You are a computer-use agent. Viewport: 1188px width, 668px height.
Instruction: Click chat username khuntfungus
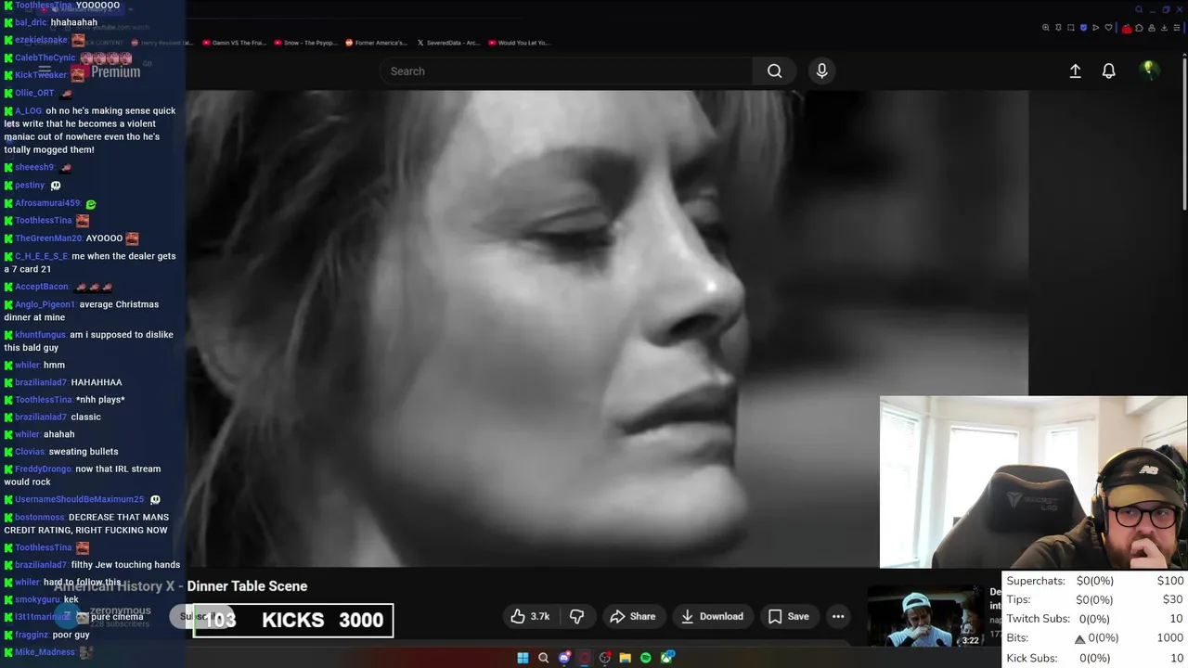[x=40, y=335]
